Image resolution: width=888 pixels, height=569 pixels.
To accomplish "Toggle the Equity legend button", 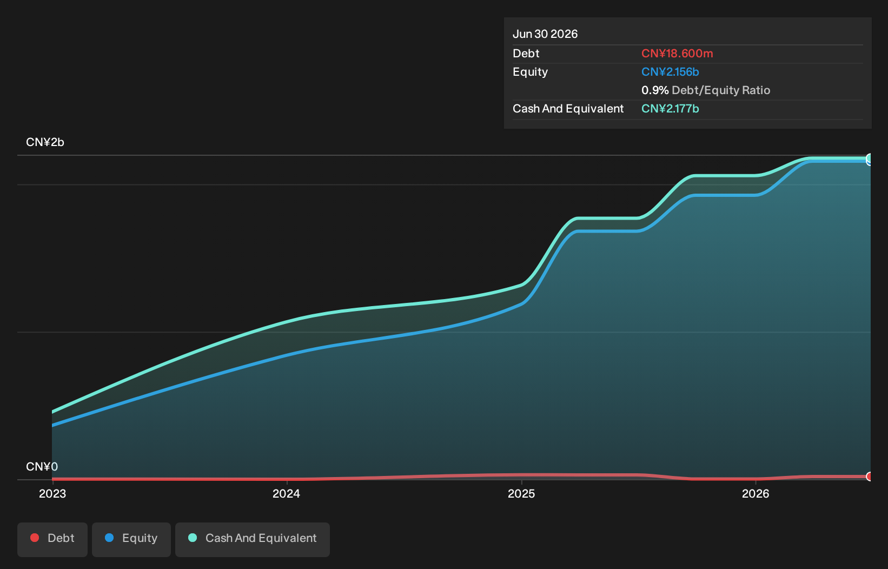I will coord(131,539).
